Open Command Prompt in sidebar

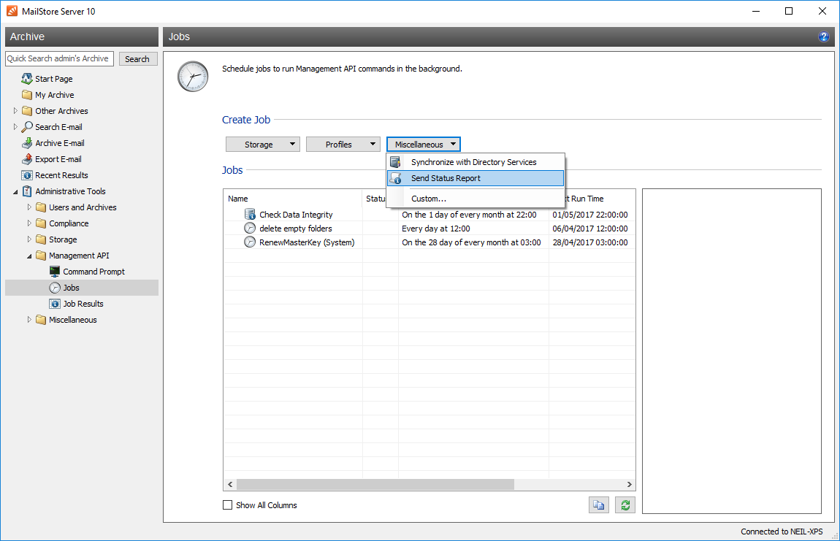click(x=93, y=272)
